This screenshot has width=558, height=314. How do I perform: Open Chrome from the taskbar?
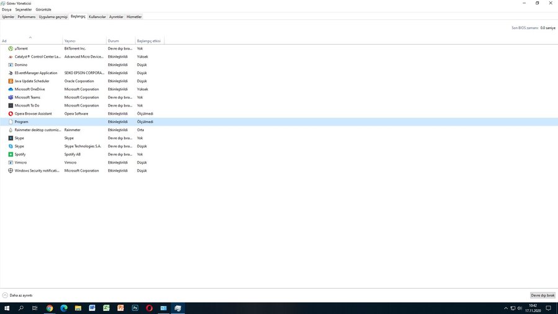click(x=50, y=308)
